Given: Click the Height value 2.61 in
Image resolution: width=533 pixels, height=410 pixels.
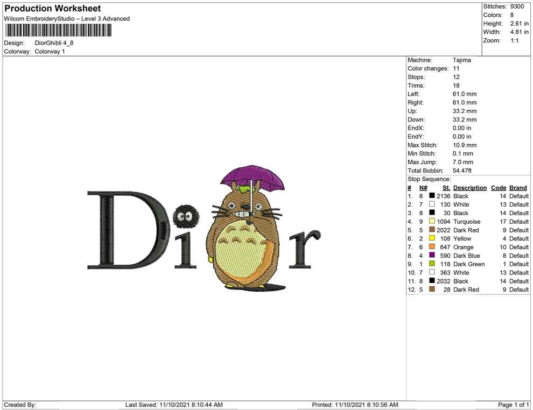Looking at the screenshot, I should click(x=520, y=24).
